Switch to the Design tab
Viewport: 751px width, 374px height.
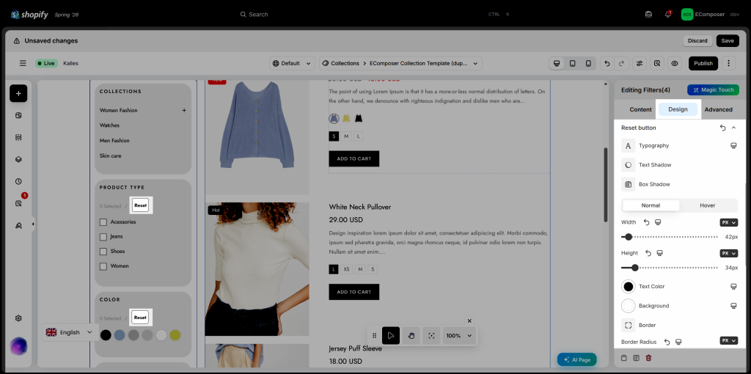point(678,110)
